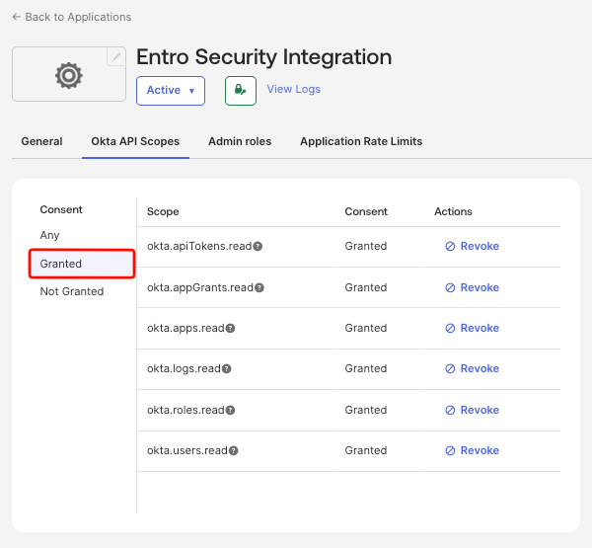Screen dimensions: 592x548
Task: Revoke the okta.apps.read scope
Action: point(472,329)
